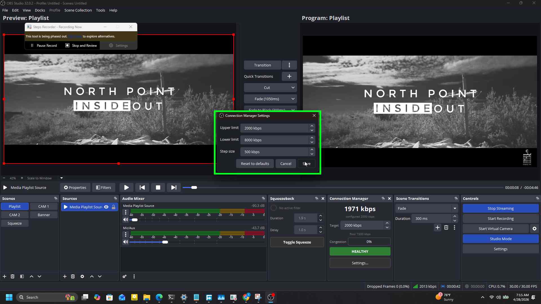Open transition options three-dot menu

pos(289,65)
